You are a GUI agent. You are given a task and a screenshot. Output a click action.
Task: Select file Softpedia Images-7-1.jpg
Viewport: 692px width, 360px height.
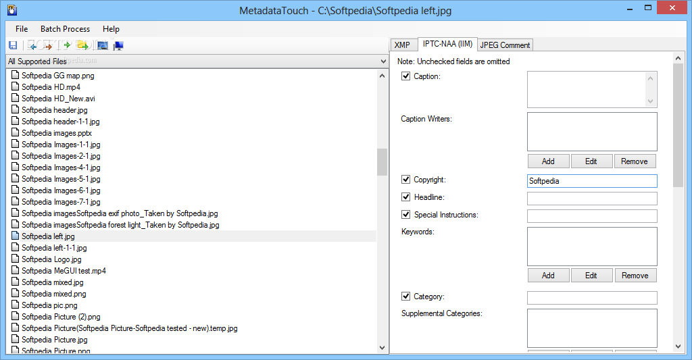click(x=61, y=202)
